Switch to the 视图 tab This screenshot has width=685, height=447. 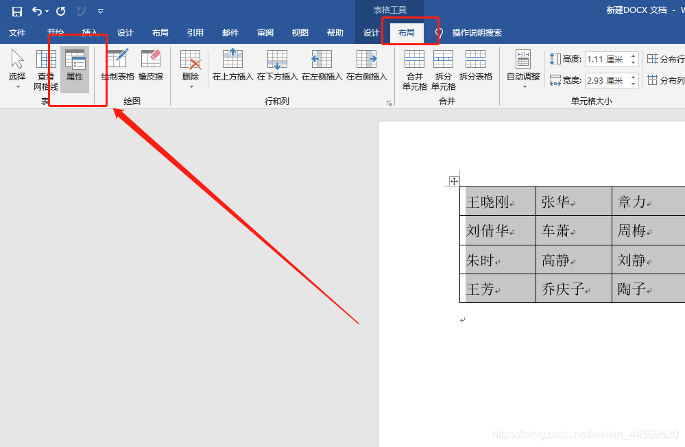point(300,33)
